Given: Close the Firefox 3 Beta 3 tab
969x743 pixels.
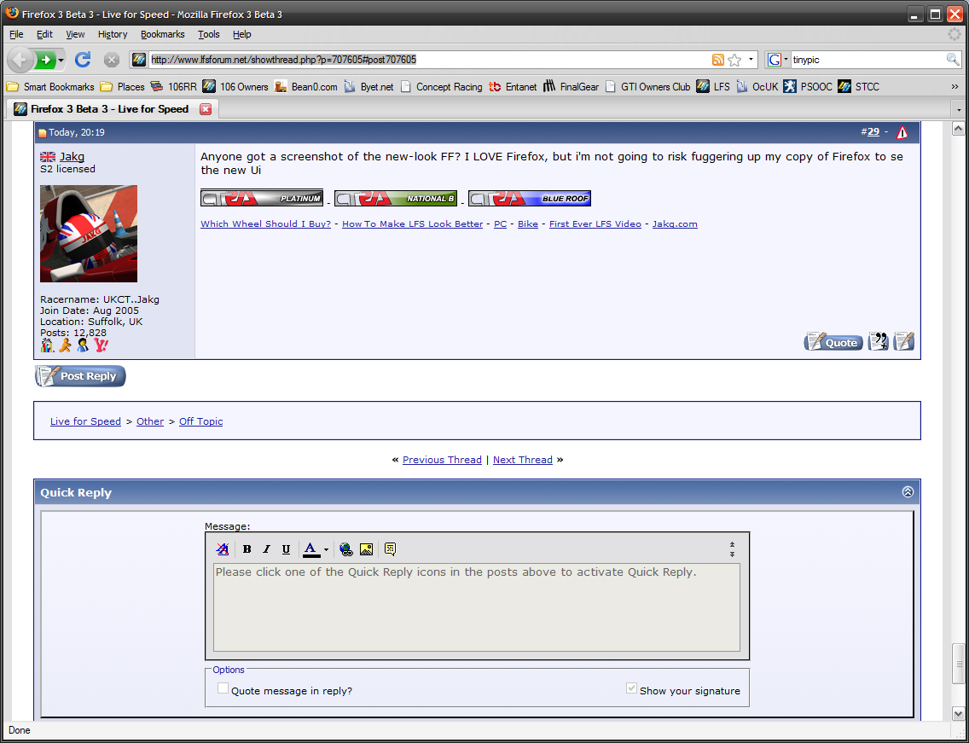Looking at the screenshot, I should [x=206, y=109].
